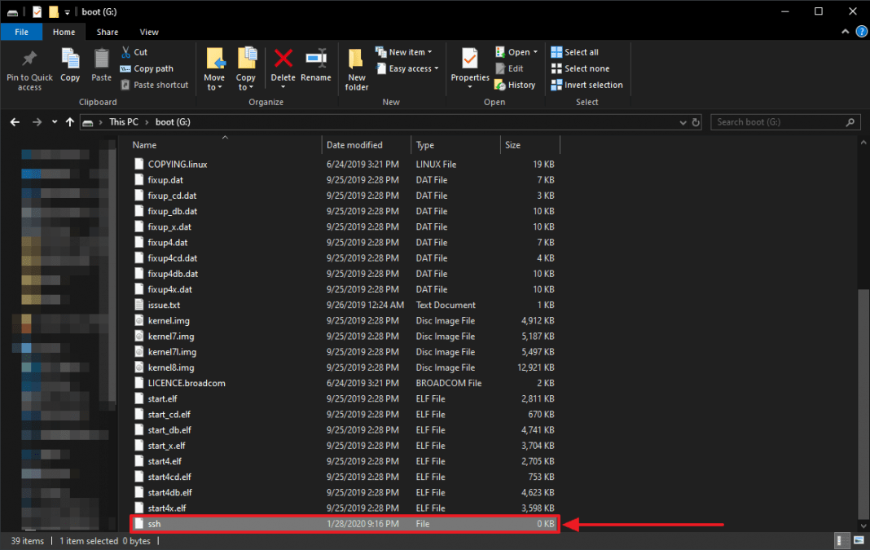
Task: Click the up-arrow navigation icon
Action: (71, 122)
